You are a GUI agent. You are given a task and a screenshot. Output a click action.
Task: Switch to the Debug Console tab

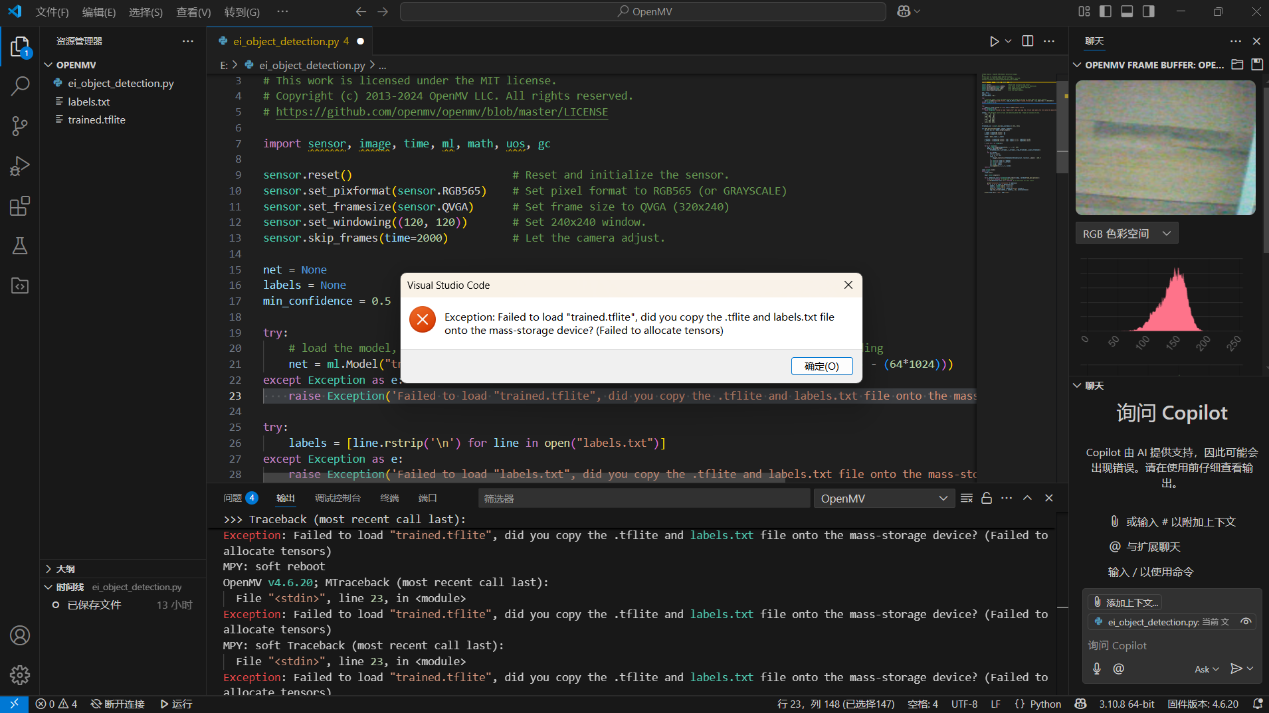click(338, 498)
